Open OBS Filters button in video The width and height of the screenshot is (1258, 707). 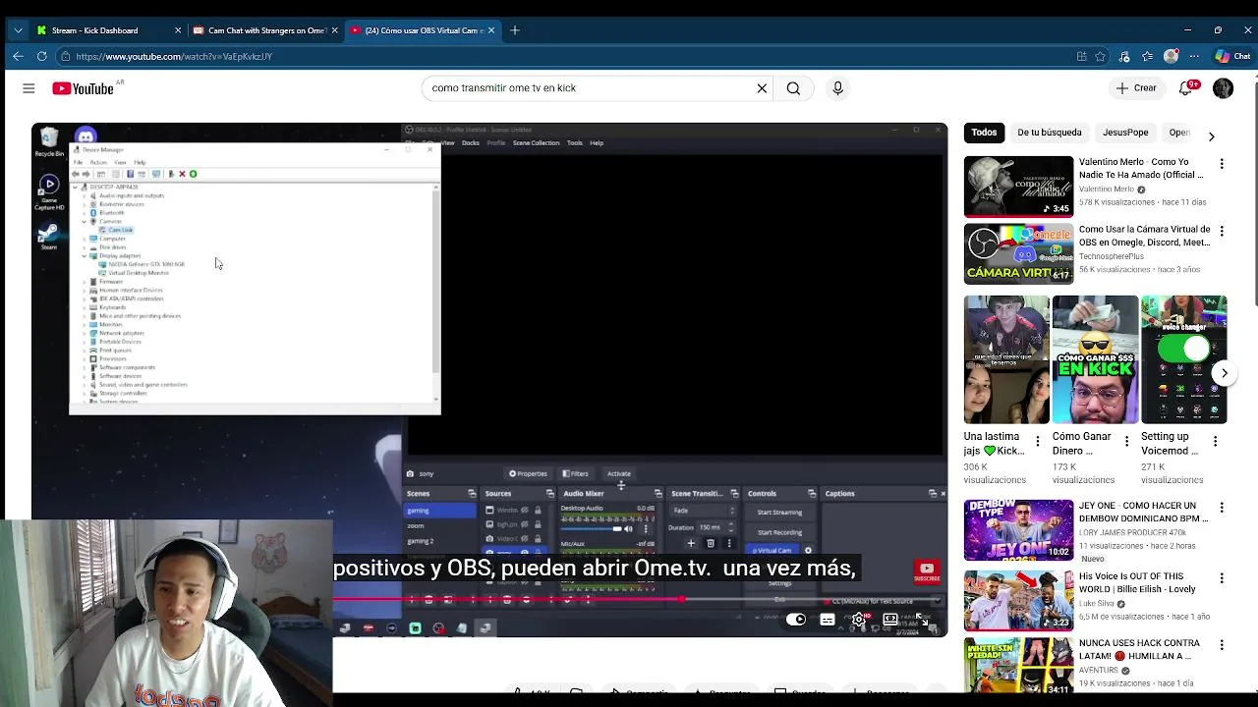pos(576,473)
